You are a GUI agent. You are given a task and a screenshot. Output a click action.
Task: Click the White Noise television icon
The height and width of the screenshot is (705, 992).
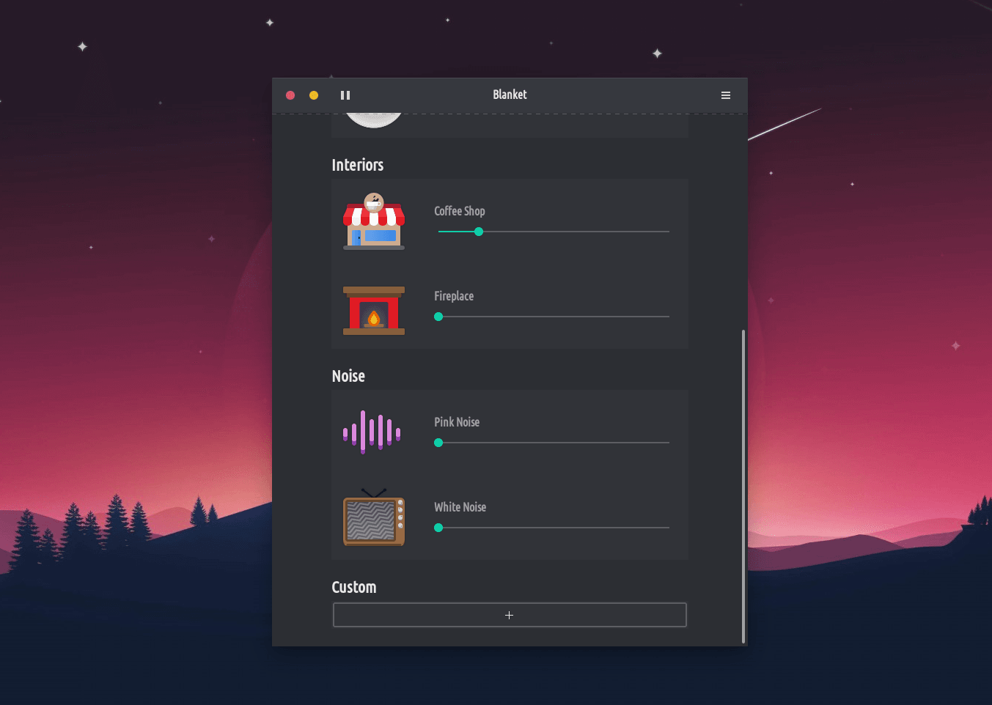[x=374, y=517]
